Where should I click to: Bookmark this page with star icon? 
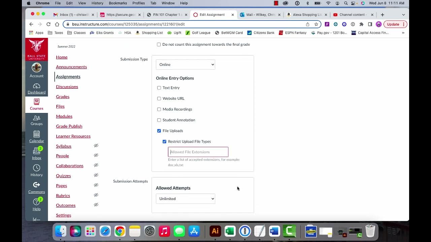pos(316,24)
